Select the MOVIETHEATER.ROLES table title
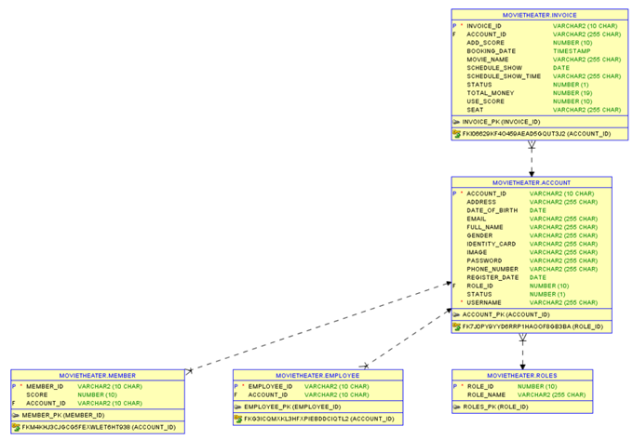This screenshot has width=633, height=440. [522, 376]
